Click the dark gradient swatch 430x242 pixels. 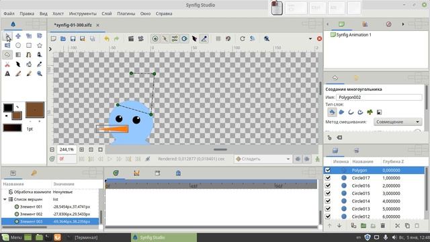coord(12,128)
